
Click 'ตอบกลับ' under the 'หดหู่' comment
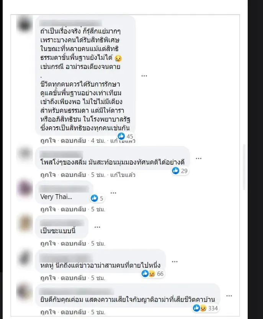(73, 278)
